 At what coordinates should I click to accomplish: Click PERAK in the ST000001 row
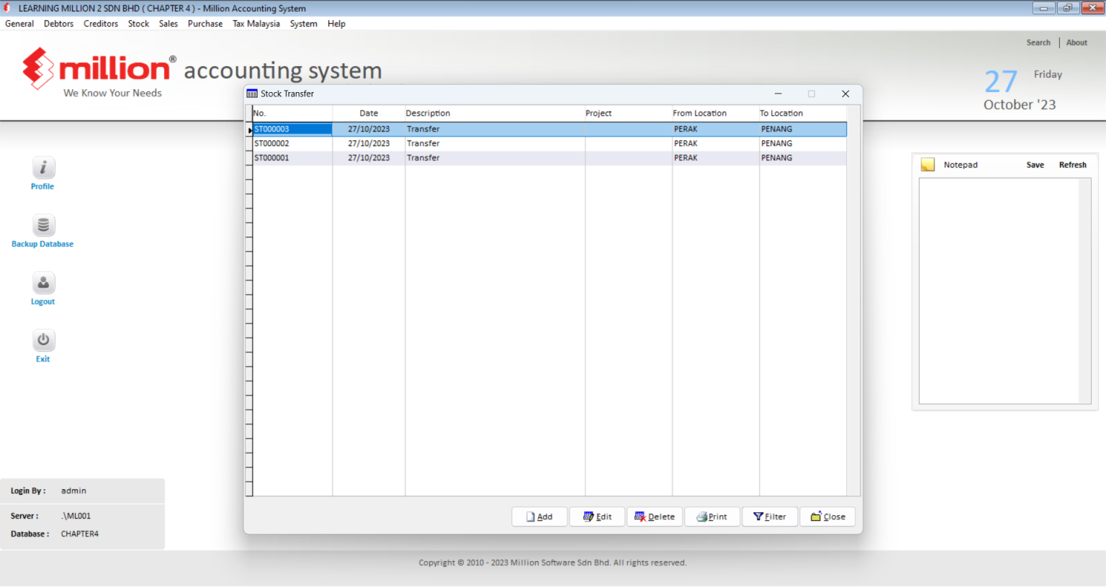[685, 158]
